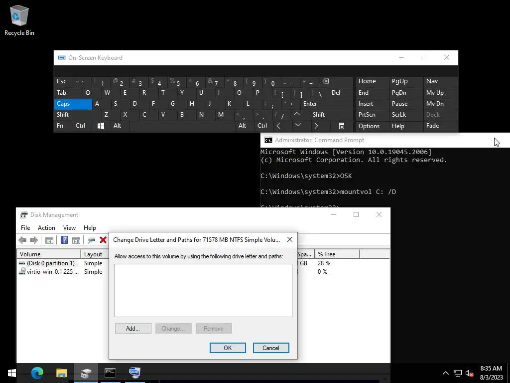This screenshot has height=383, width=510.
Task: Close the Change Drive Letter and Paths dialog
Action: pos(290,240)
